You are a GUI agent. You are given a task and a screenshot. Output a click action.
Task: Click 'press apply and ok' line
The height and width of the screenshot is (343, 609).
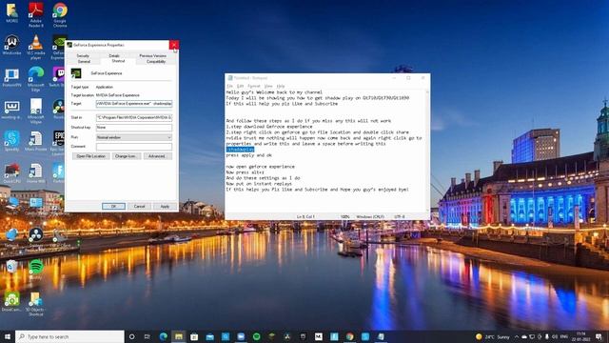249,155
